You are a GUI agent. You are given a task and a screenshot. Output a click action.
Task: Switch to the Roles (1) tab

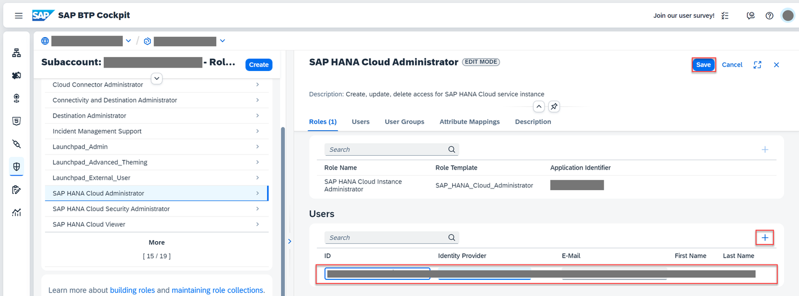[323, 122]
